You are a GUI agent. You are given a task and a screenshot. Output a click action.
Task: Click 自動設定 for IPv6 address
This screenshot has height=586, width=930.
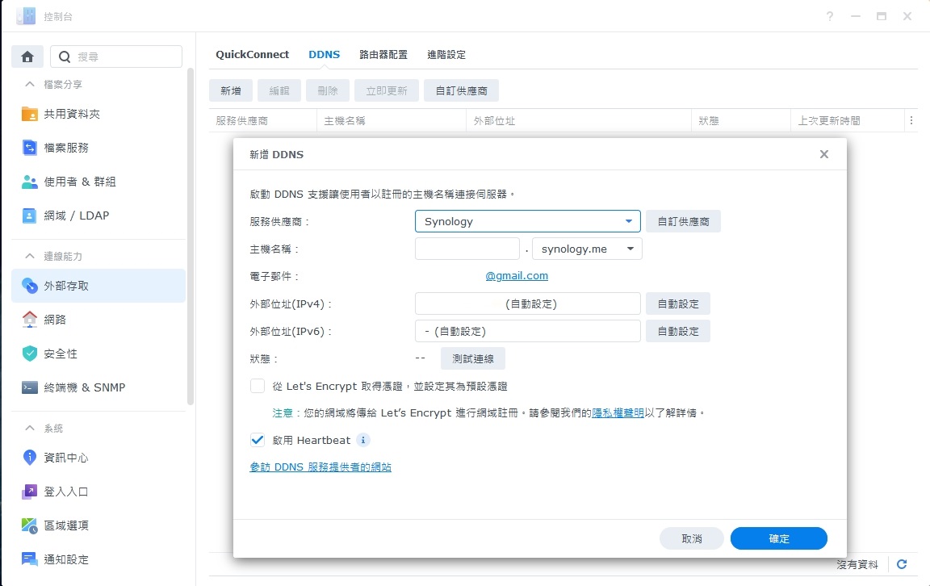pyautogui.click(x=678, y=331)
